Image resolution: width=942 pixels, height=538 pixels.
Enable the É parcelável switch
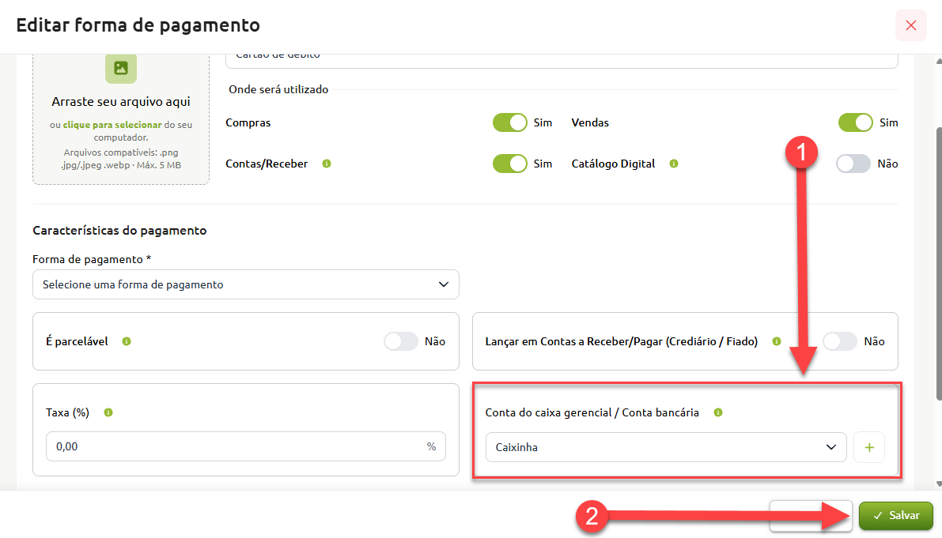[x=401, y=341]
